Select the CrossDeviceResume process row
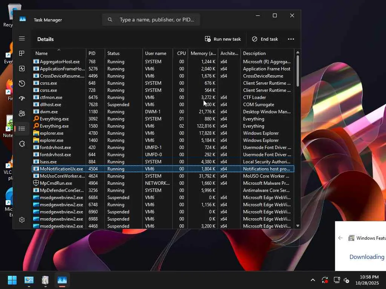Viewport: 386px width, 289px height. click(x=163, y=76)
